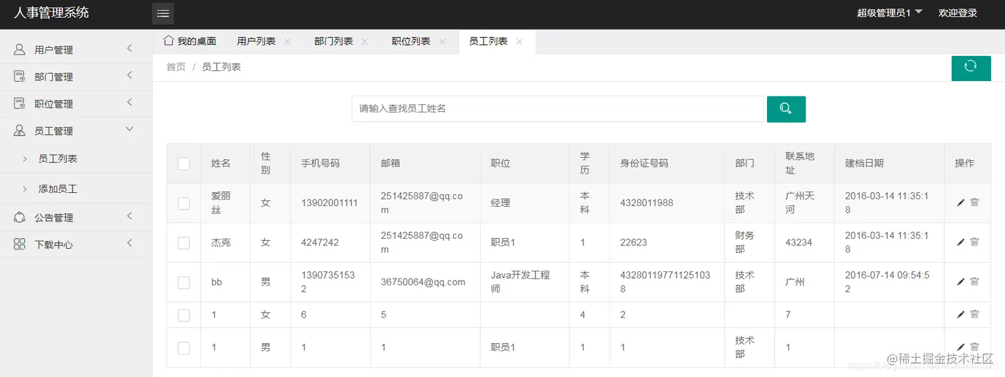1005x377 pixels.
Task: Click 下载中心 menu label
Action: (54, 245)
